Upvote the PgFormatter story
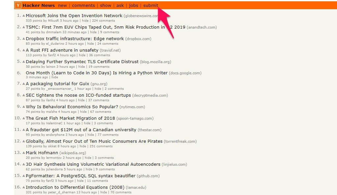This screenshot has width=337, height=195. click(x=24, y=176)
